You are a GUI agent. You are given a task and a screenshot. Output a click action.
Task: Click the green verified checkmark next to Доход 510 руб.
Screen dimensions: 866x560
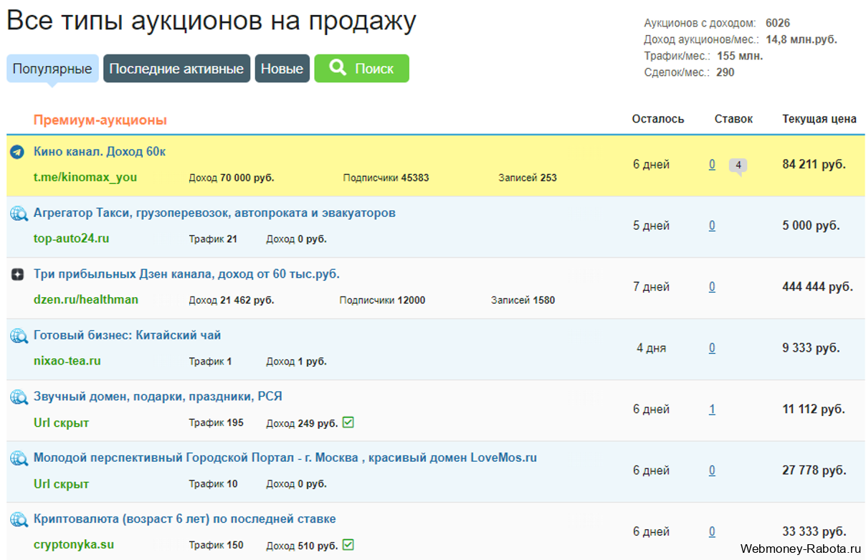pyautogui.click(x=348, y=545)
